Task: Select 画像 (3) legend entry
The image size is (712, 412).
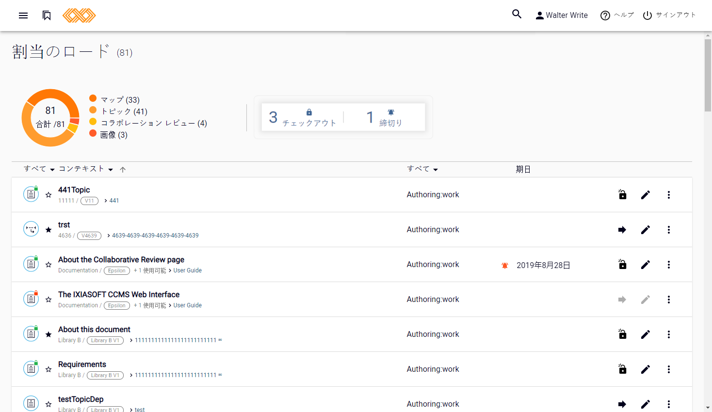Action: (x=108, y=134)
